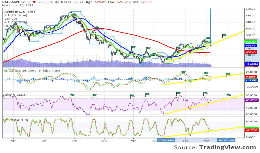Click the 'Open: 526.74' value
Viewport: 260px width, 153px height.
tap(72, 2)
